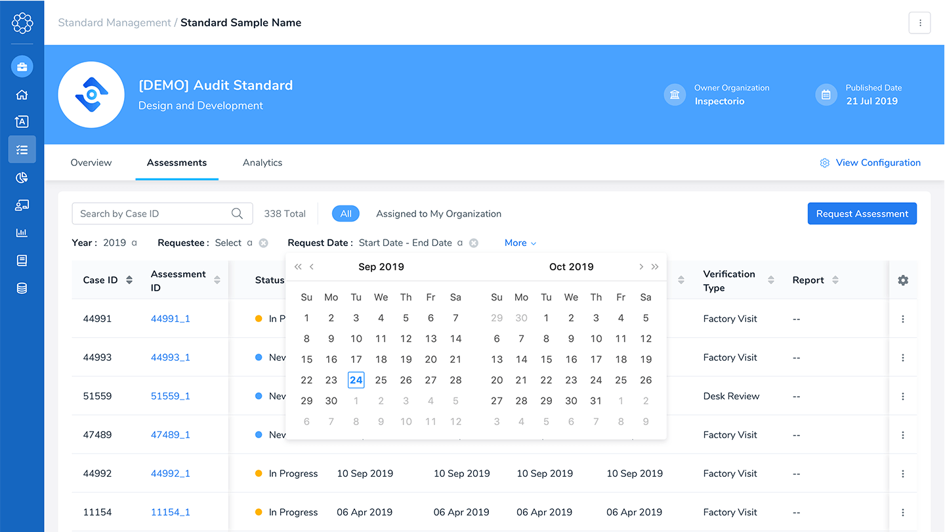
Task: Clear the Request Date filter
Action: pos(474,243)
